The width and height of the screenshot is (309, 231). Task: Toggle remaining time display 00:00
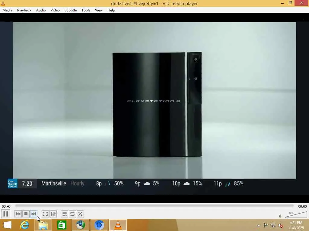pyautogui.click(x=302, y=206)
